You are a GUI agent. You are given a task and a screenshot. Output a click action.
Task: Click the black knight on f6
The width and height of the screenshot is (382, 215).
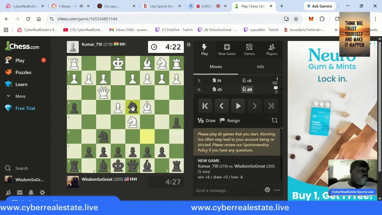click(103, 136)
